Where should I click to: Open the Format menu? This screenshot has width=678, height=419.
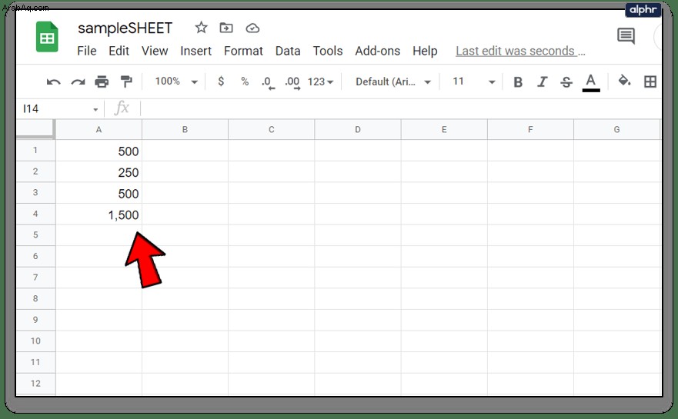click(x=243, y=51)
